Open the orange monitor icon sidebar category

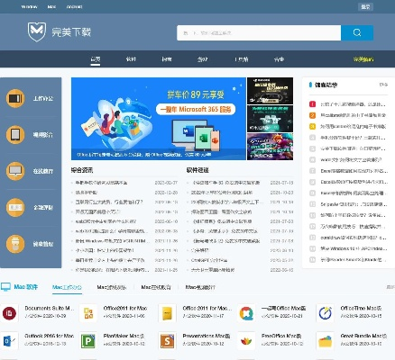click(15, 171)
